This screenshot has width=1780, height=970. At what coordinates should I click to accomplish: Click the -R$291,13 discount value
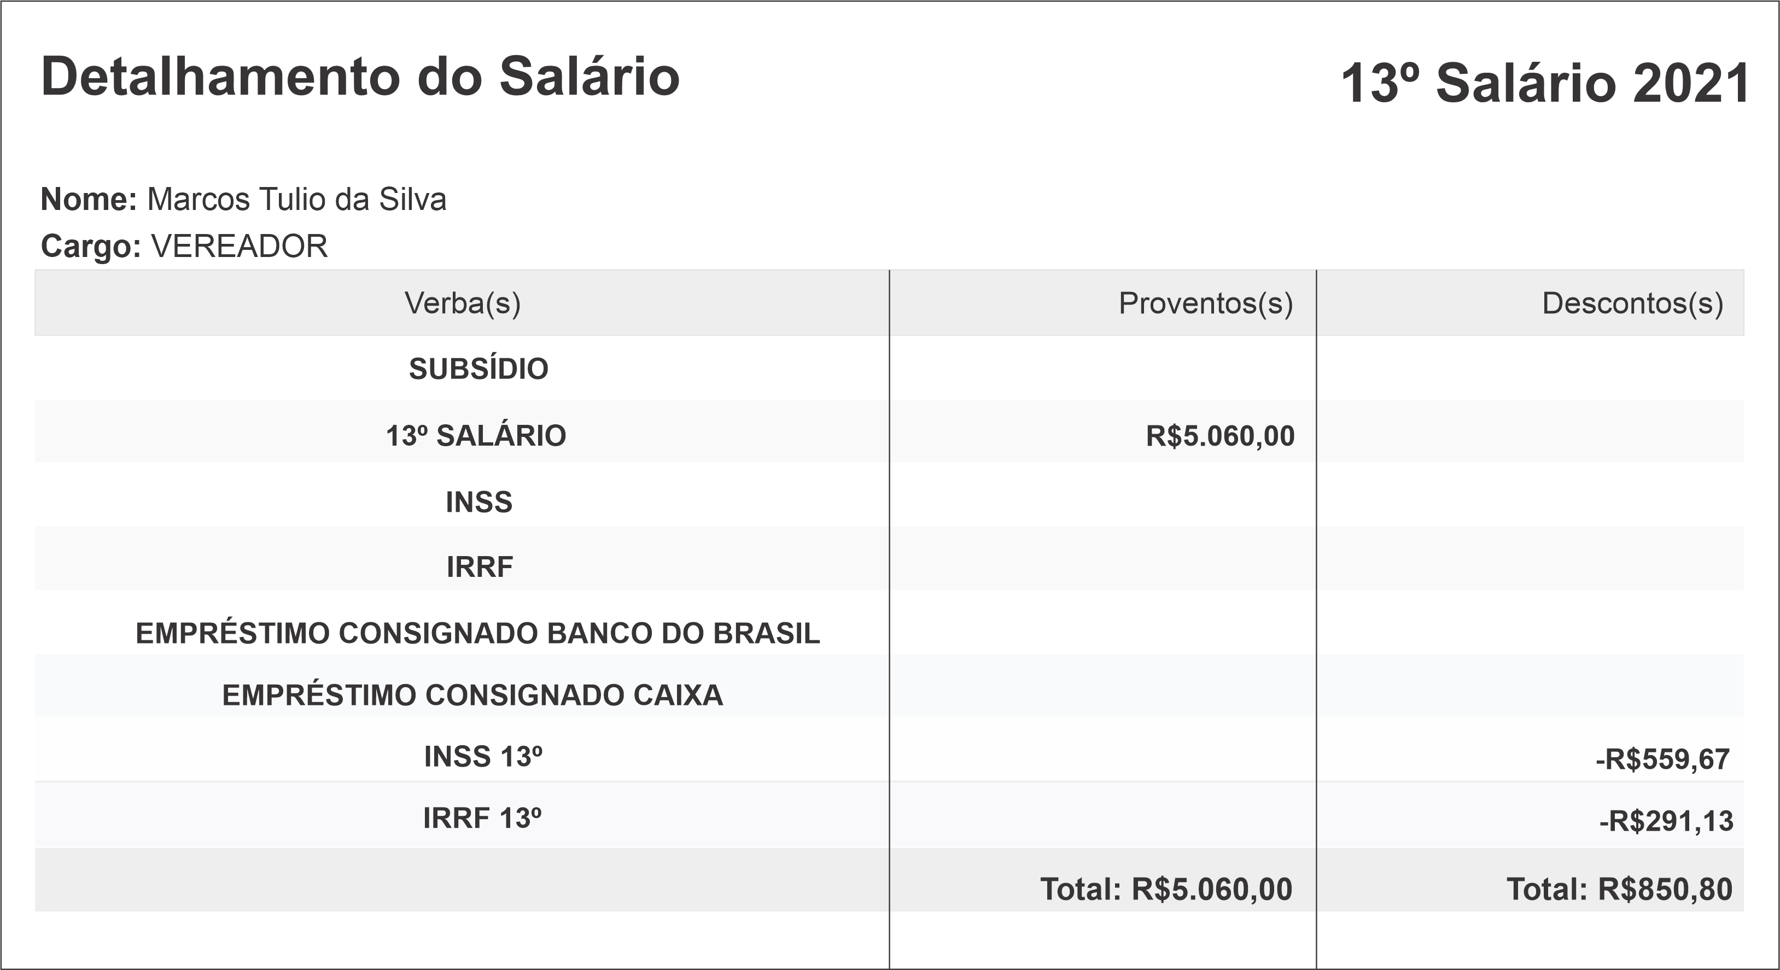point(1665,821)
